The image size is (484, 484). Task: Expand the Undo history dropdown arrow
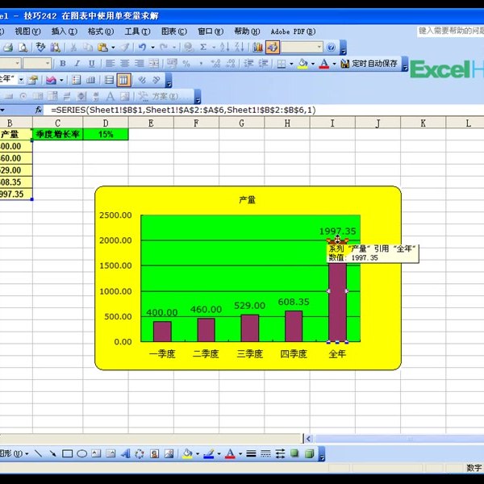tap(152, 48)
